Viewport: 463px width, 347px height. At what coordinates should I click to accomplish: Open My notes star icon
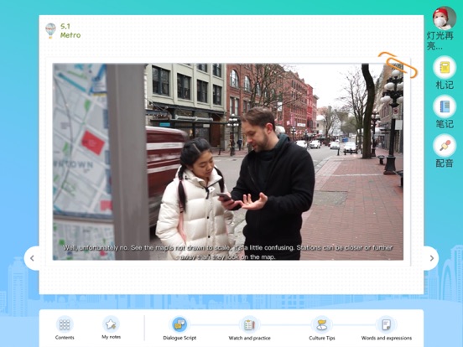(111, 324)
